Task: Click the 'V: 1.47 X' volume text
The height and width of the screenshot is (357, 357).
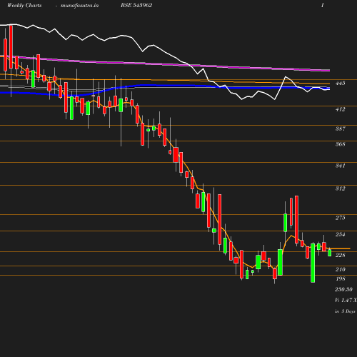Action: (346, 301)
